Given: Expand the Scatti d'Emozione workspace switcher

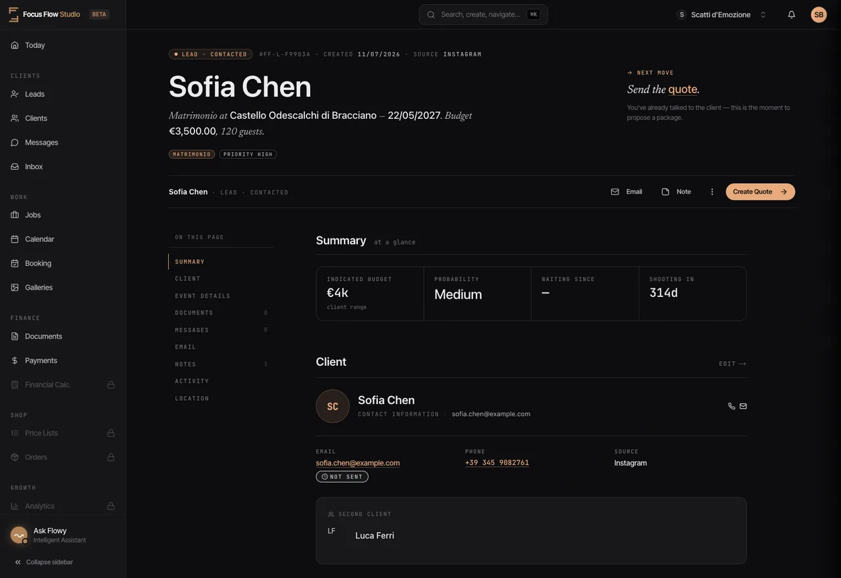Looking at the screenshot, I should pyautogui.click(x=722, y=14).
